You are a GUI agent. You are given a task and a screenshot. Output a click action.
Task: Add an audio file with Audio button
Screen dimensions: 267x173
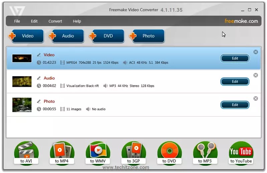tap(66, 36)
